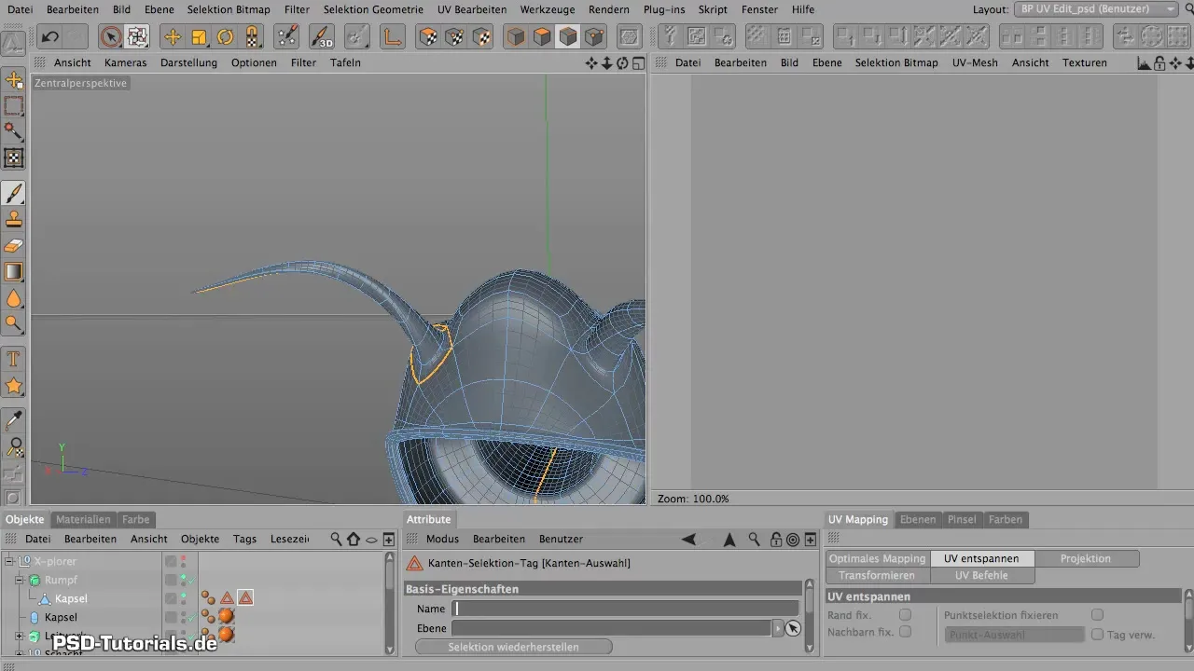The height and width of the screenshot is (671, 1194).
Task: Collapse the Rumpf tree node
Action: point(20,580)
